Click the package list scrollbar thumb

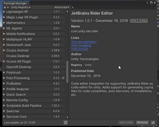pyautogui.click(x=67, y=72)
